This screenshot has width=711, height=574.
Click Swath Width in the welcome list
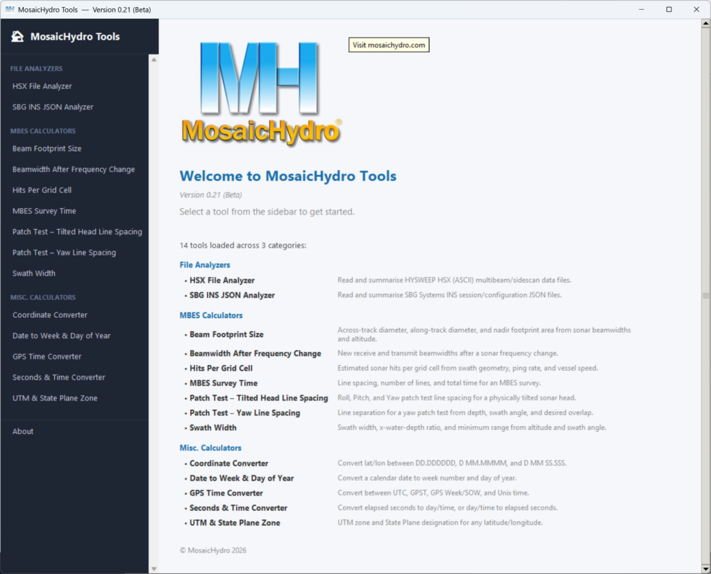coord(212,428)
